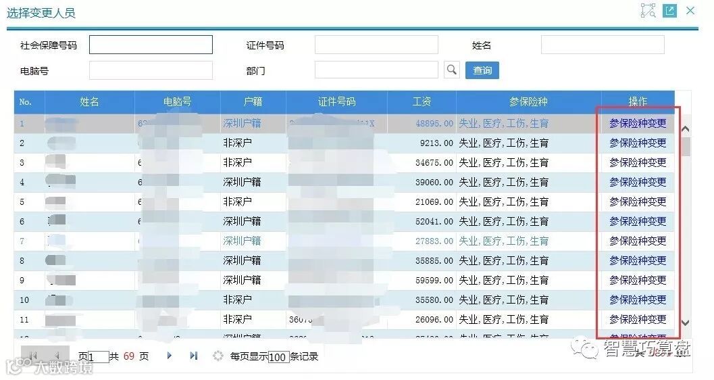This screenshot has height=380, width=714.
Task: Focus the 社会保障号码 input field
Action: 151,45
